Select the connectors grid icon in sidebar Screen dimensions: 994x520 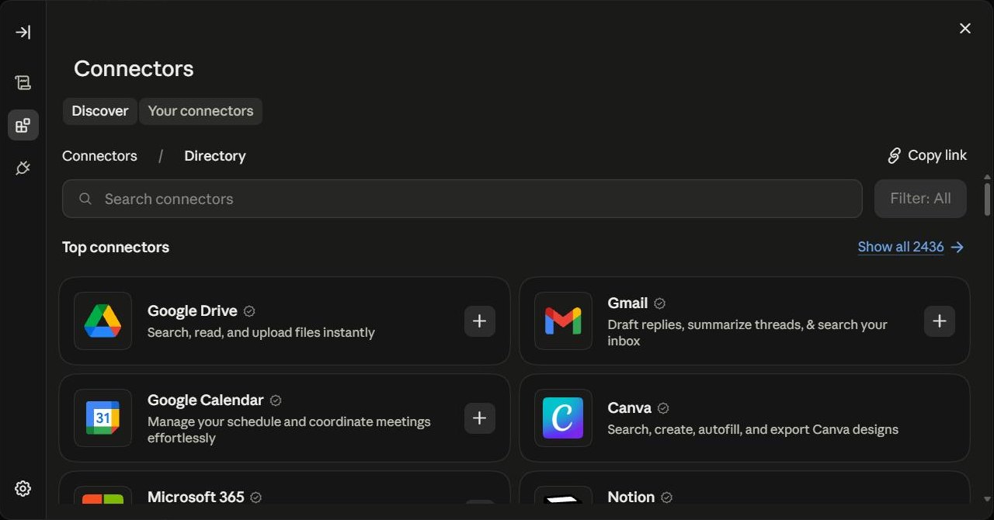[23, 125]
